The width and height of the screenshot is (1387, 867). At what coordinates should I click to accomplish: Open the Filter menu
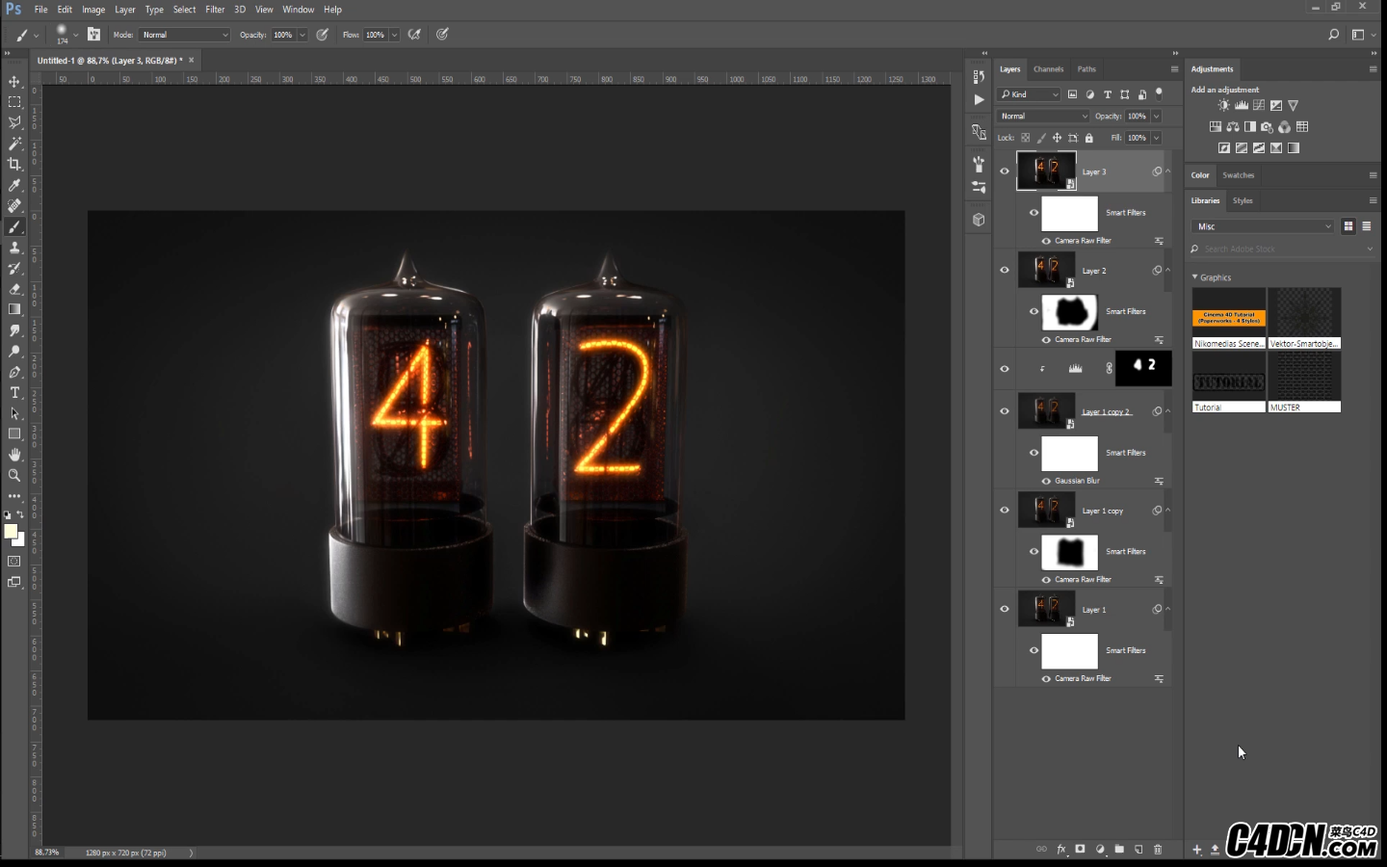click(x=215, y=10)
